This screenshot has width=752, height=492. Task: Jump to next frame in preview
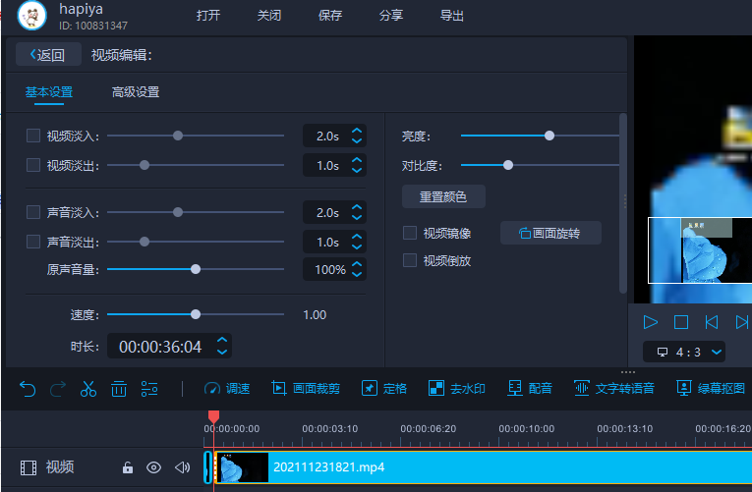tap(742, 322)
